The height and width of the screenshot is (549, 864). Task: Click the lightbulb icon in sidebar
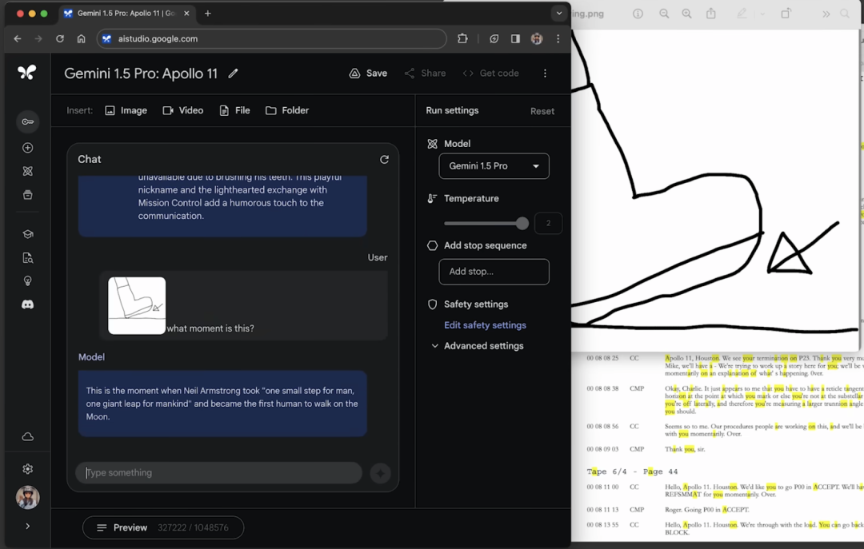click(27, 281)
